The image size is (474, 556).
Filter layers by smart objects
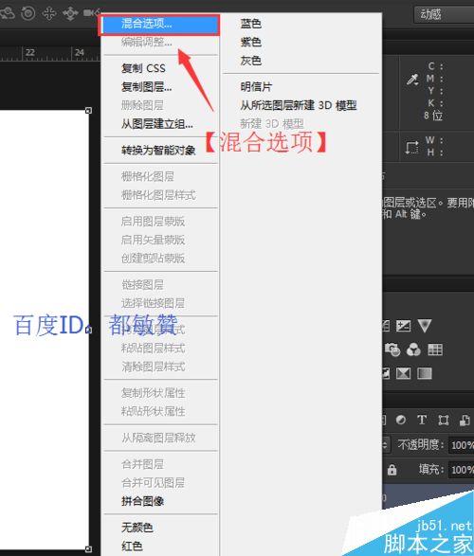[x=465, y=421]
